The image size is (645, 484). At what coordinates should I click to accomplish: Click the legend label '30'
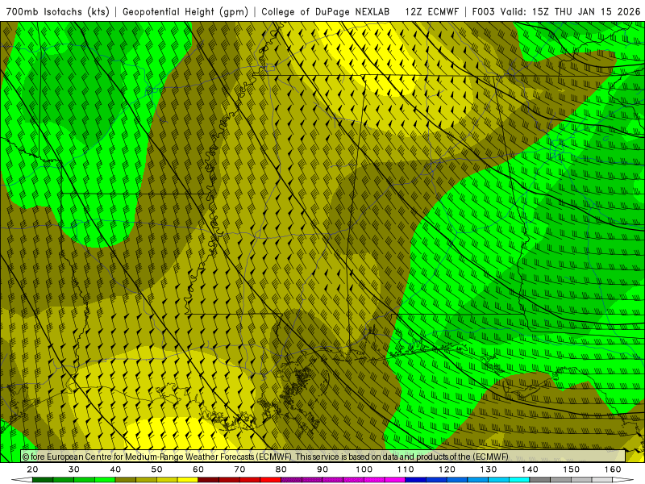click(74, 469)
